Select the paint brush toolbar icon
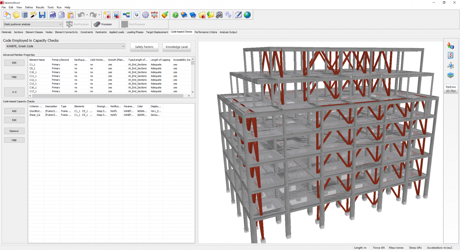Screen dimensions: 460x250 pyautogui.click(x=165, y=15)
